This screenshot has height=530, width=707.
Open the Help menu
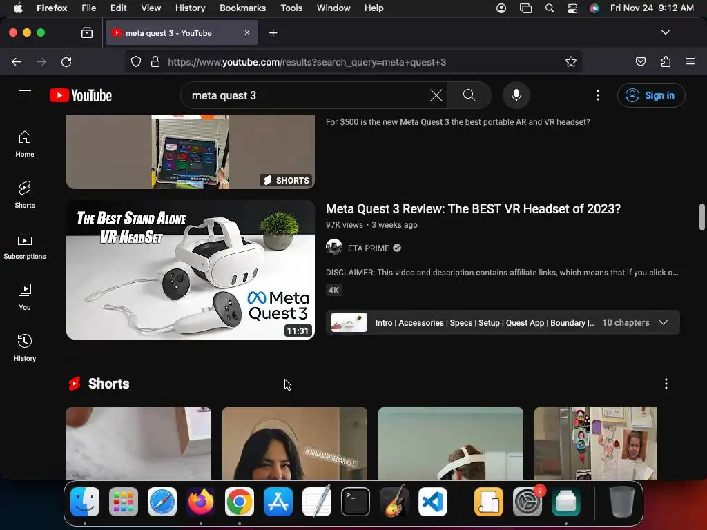coord(374,8)
